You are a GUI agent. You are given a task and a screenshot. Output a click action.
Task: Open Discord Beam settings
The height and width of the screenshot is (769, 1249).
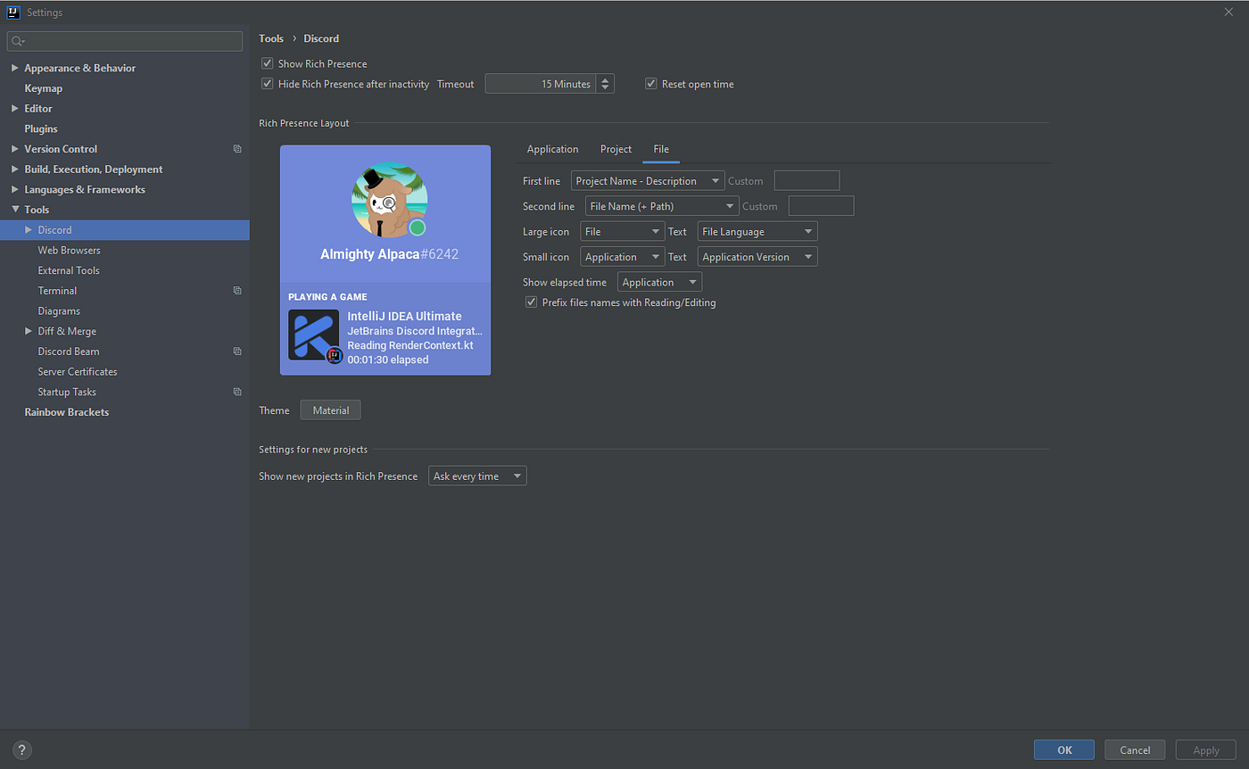(x=69, y=351)
